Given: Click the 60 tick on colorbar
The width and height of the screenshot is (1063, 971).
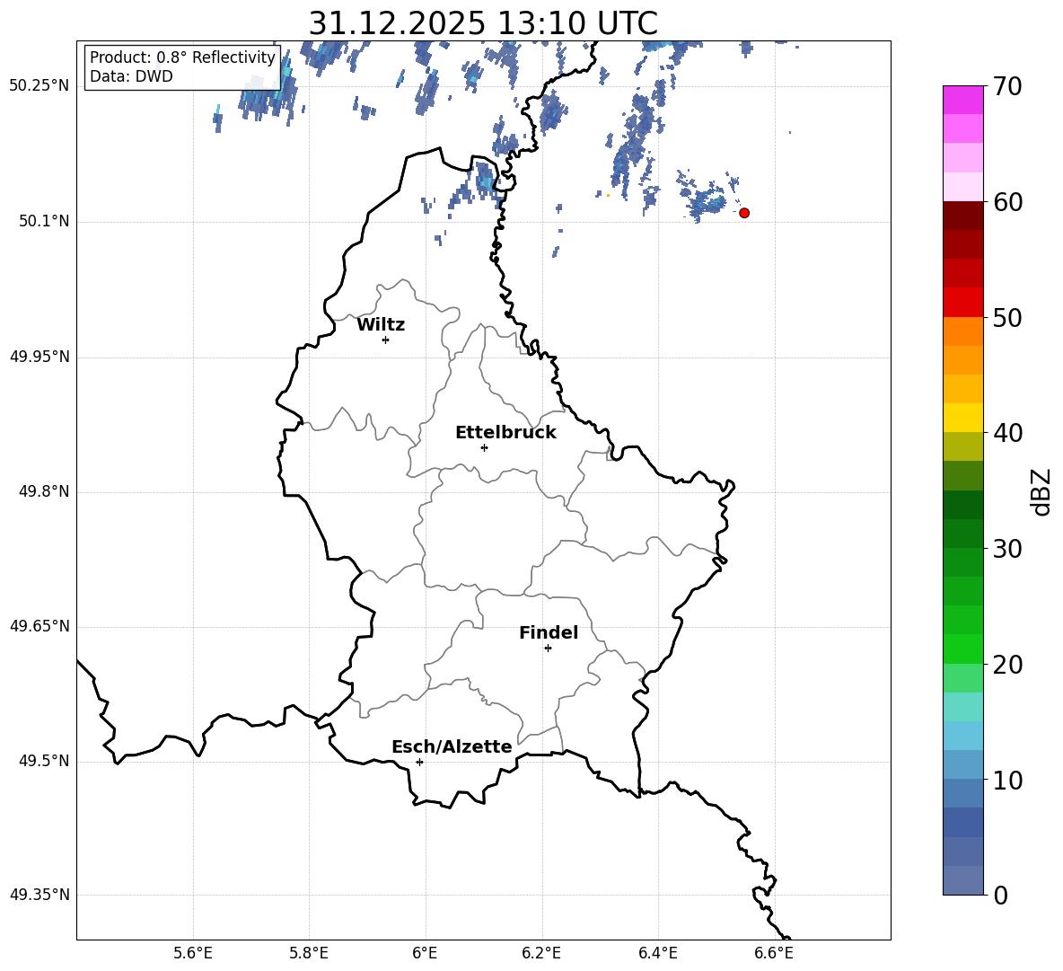Looking at the screenshot, I should point(1007,202).
